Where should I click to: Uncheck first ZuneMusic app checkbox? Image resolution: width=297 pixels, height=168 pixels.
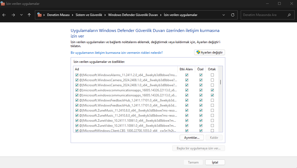(x=77, y=110)
